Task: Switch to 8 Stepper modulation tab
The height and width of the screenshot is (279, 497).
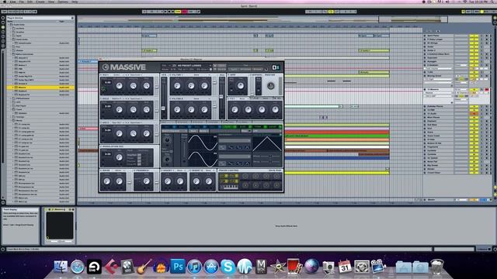Action: point(274,127)
